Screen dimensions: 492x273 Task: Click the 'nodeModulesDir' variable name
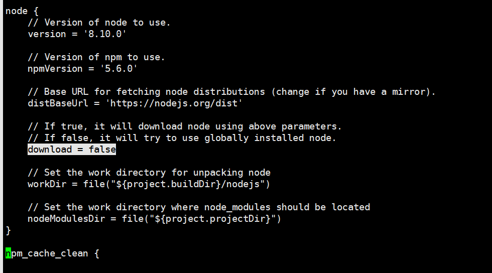tap(66, 218)
